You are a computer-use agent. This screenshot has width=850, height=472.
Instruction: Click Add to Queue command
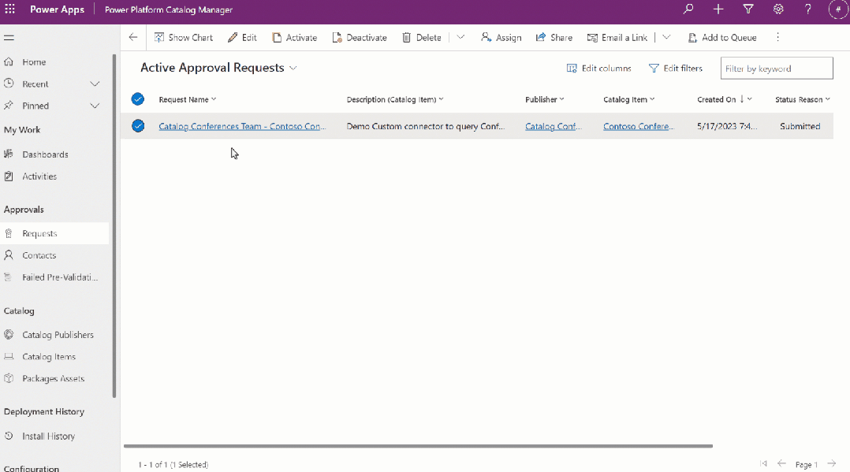[722, 37]
